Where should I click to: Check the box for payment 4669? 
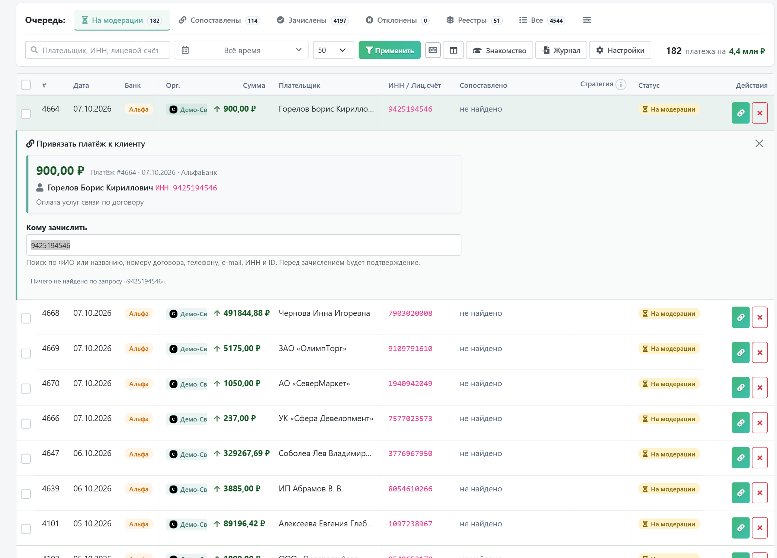coord(26,353)
